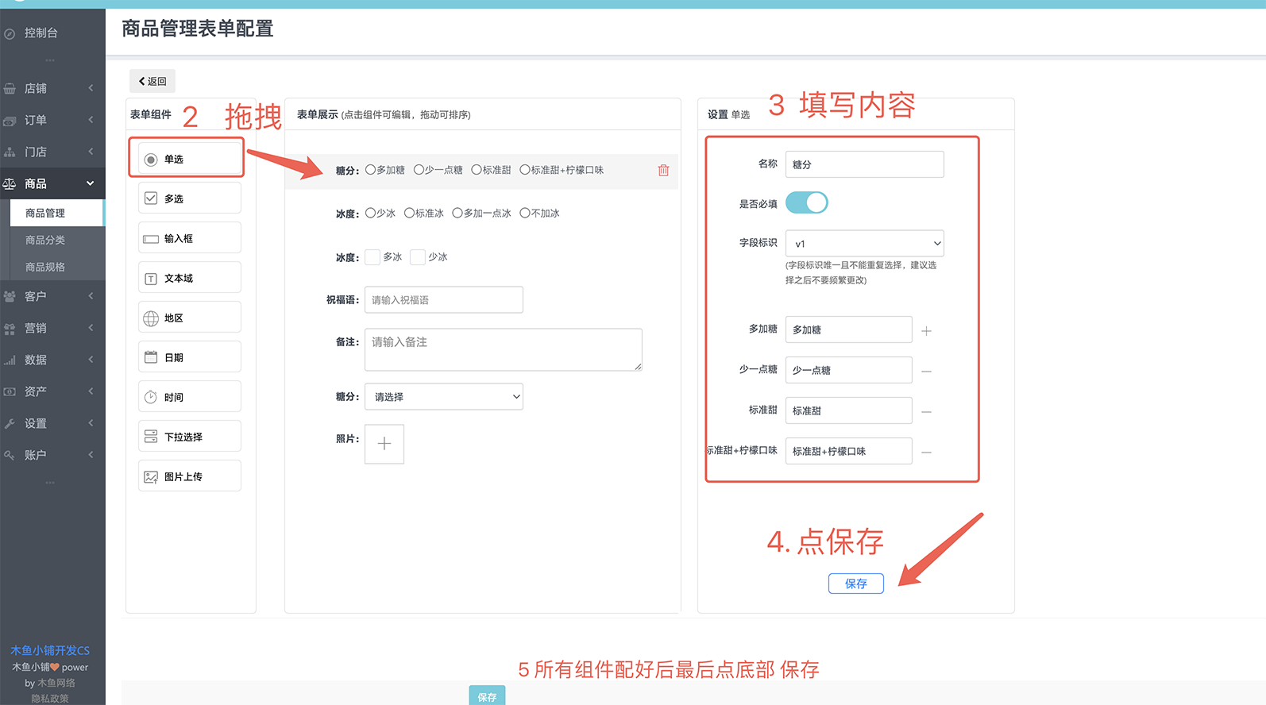Pick the 图片上传 image component
The width and height of the screenshot is (1266, 705).
[x=190, y=476]
